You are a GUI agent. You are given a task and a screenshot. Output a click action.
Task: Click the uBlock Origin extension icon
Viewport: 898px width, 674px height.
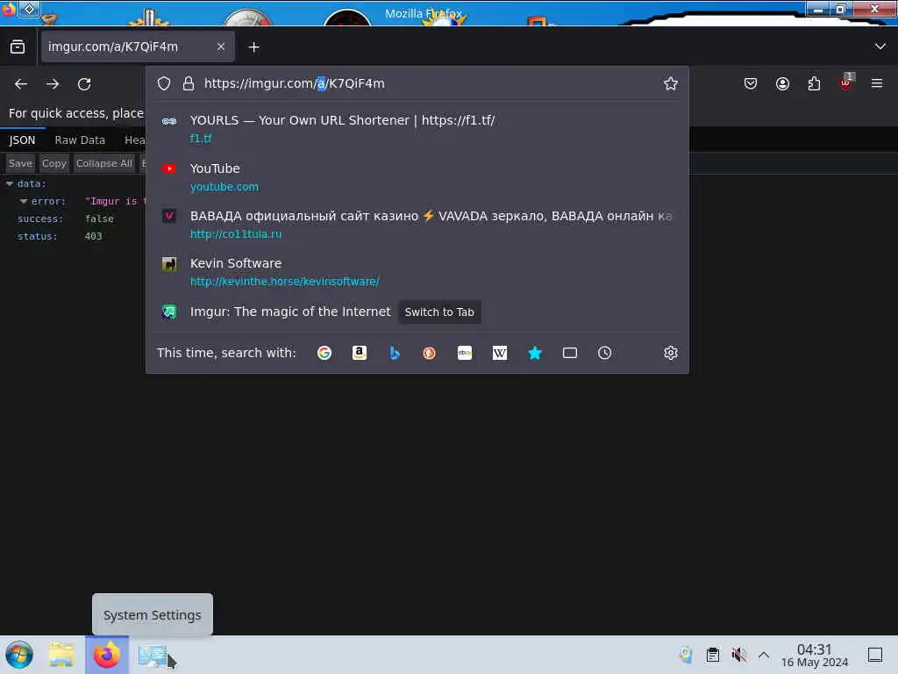[x=846, y=82]
